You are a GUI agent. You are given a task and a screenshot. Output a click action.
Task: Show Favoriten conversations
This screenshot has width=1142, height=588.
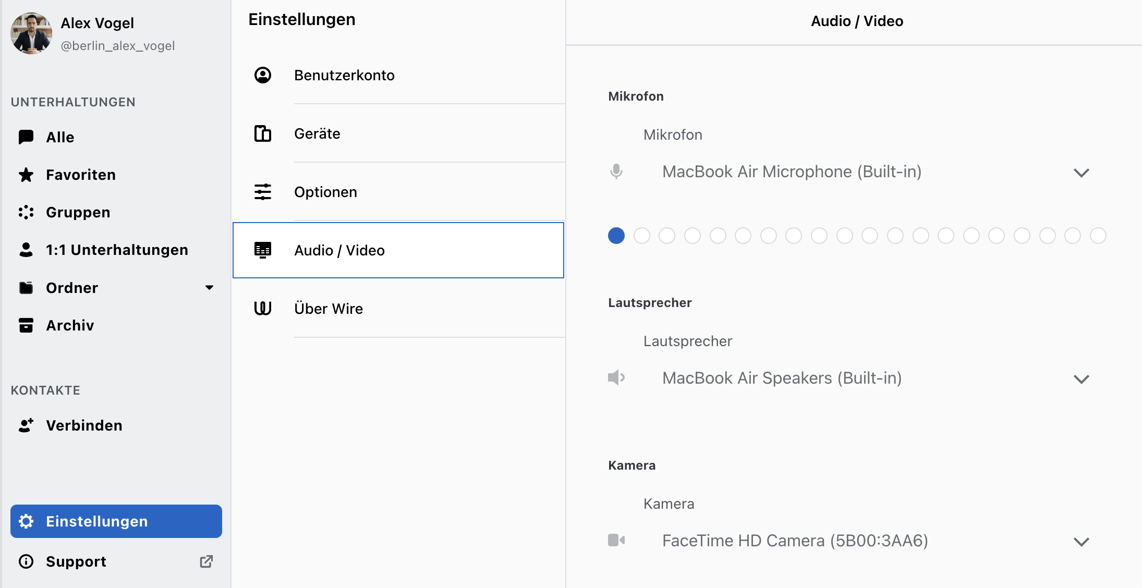click(x=116, y=175)
